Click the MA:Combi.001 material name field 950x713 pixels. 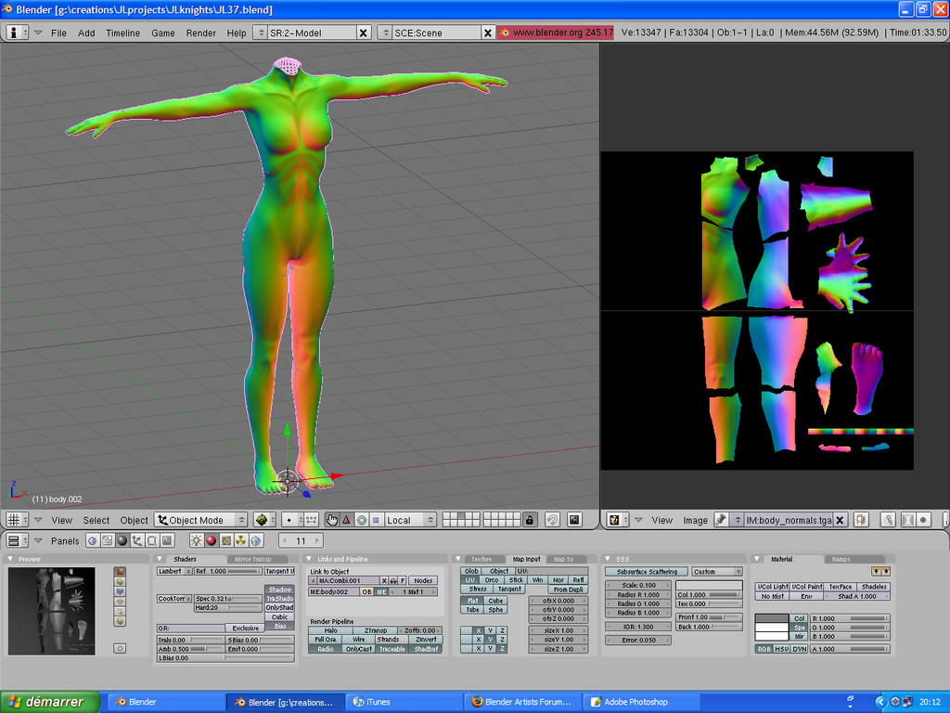tap(349, 581)
